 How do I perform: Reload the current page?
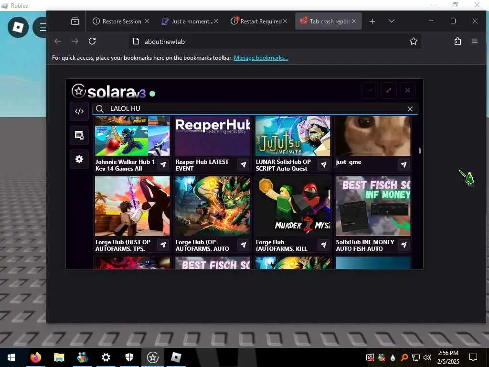point(92,41)
